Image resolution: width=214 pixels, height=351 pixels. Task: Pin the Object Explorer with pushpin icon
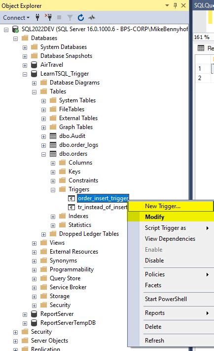click(176, 5)
